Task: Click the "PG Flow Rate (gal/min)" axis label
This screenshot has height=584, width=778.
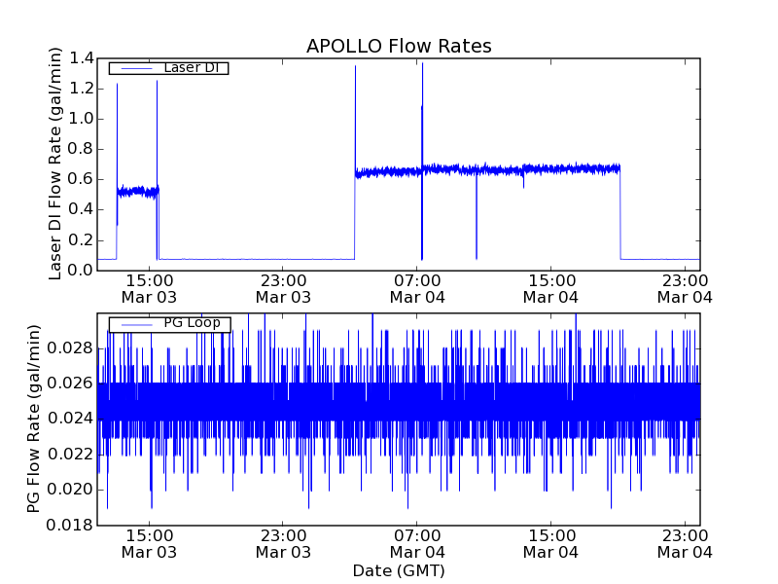Action: pos(33,419)
